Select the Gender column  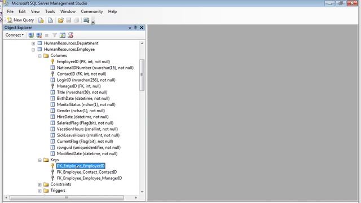click(x=81, y=111)
